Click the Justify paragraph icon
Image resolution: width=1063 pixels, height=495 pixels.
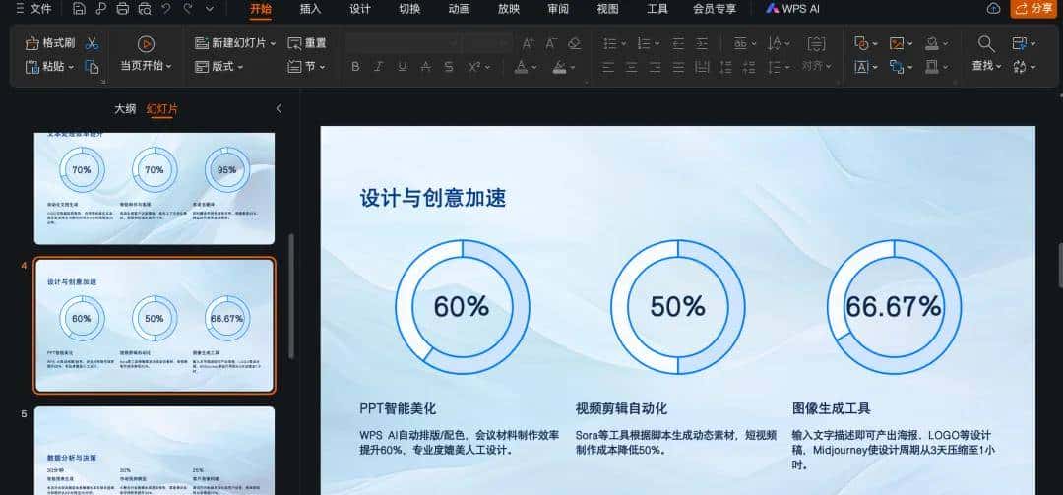[678, 67]
